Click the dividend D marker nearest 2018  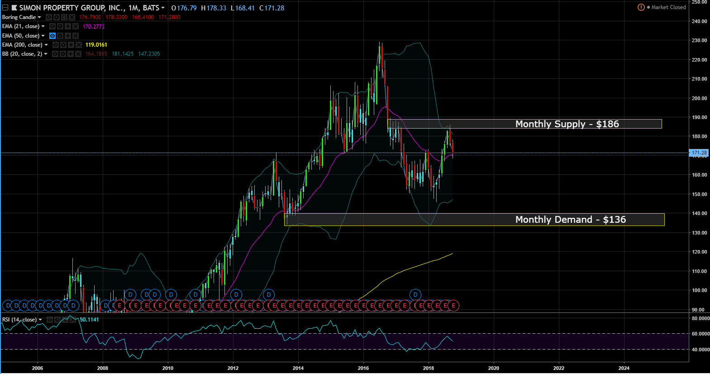pyautogui.click(x=415, y=295)
